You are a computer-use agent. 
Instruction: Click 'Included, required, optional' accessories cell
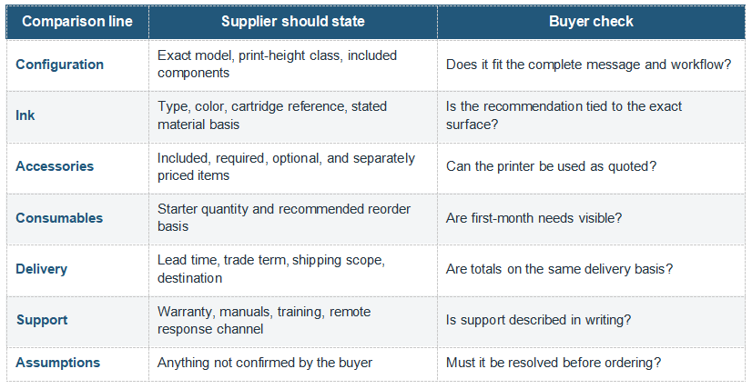(x=292, y=166)
